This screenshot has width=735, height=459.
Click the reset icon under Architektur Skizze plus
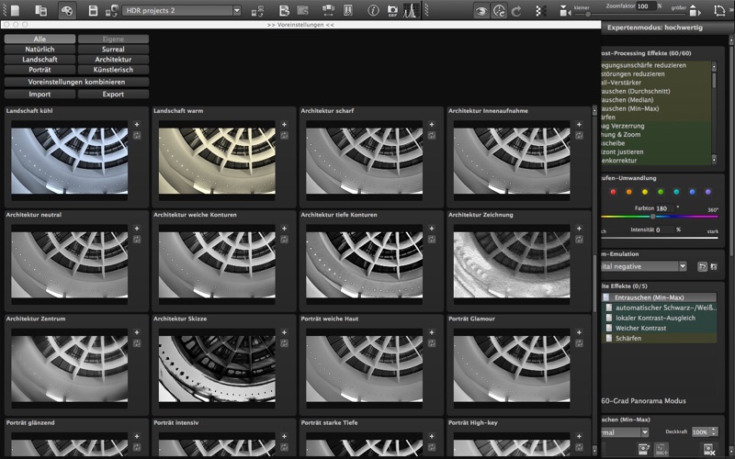tap(284, 343)
